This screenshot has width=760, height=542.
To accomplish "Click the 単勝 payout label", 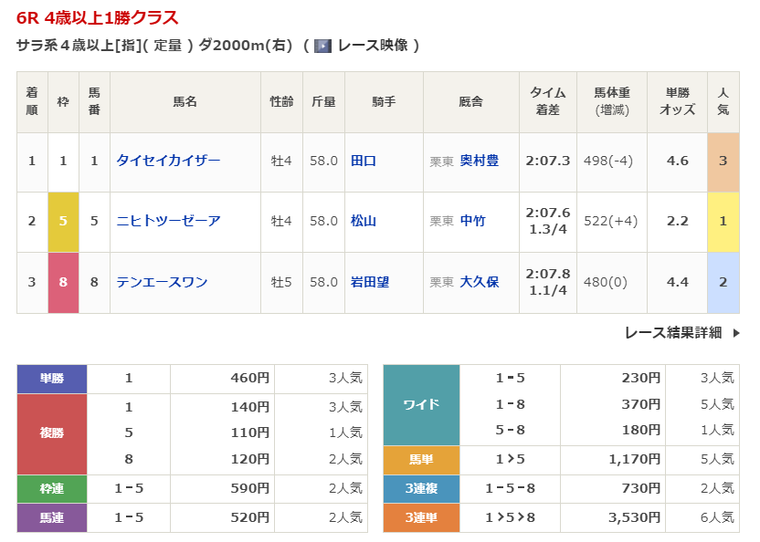I will click(52, 378).
